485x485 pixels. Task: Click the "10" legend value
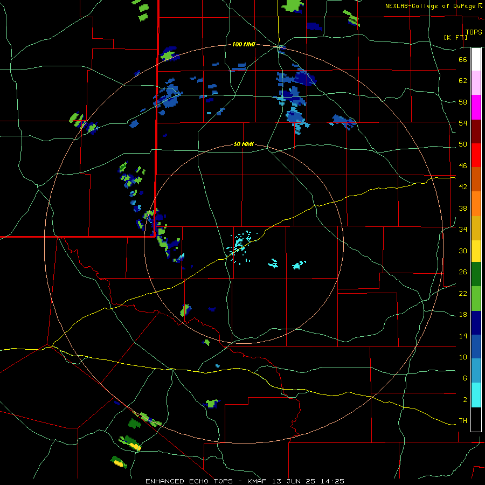tap(463, 357)
